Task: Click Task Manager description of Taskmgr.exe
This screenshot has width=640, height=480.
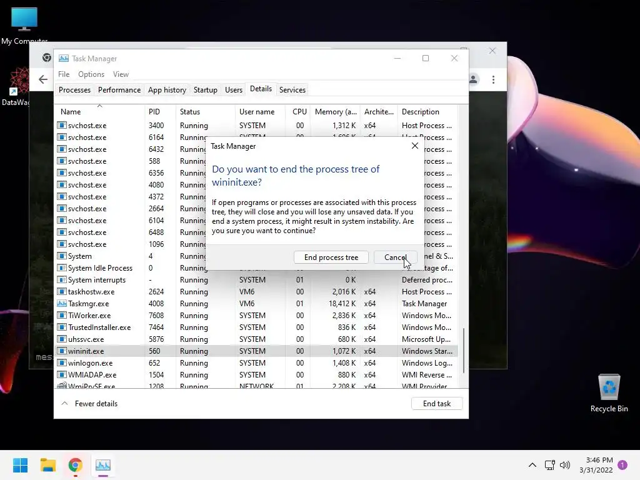Action: (x=424, y=304)
